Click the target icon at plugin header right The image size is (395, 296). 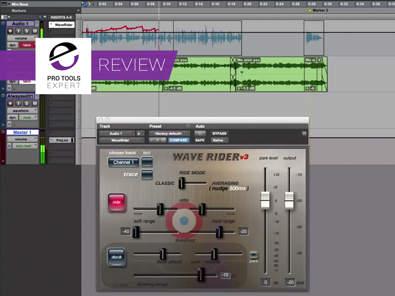pos(304,133)
